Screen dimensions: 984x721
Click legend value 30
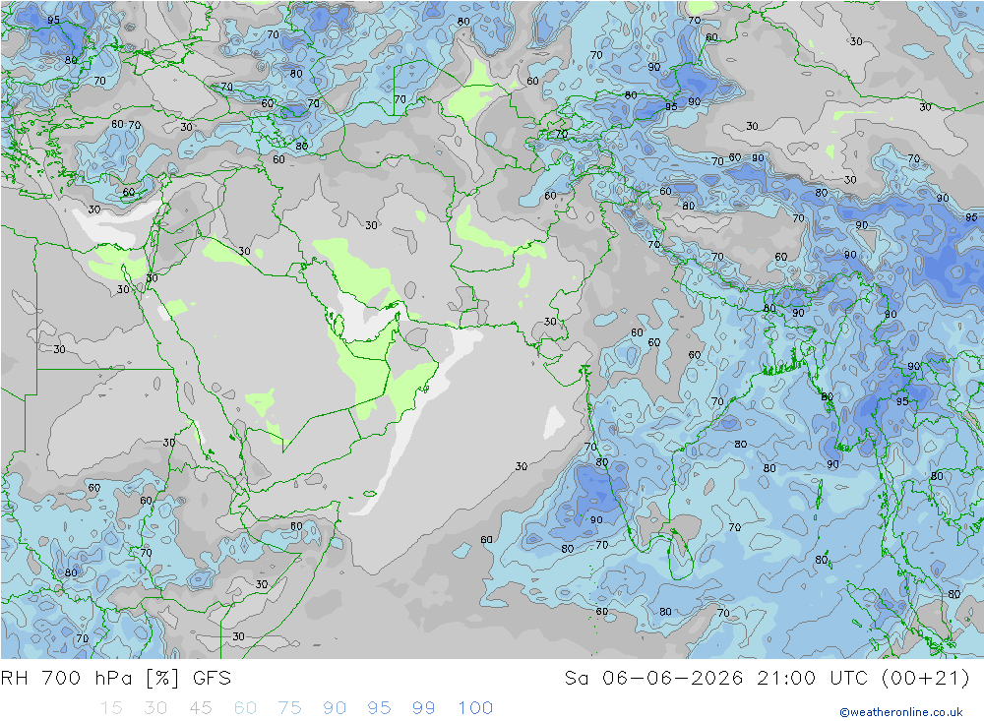[155, 708]
